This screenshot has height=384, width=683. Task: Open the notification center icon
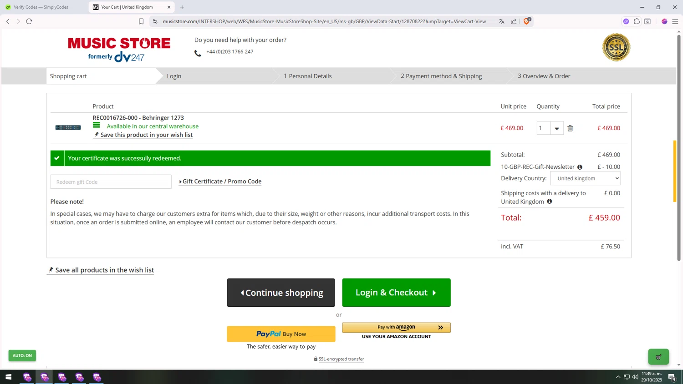click(x=672, y=377)
